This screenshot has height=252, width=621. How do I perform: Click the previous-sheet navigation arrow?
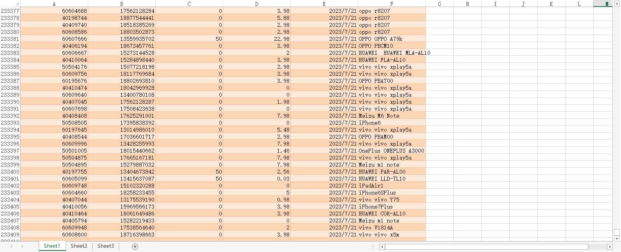coord(12,247)
